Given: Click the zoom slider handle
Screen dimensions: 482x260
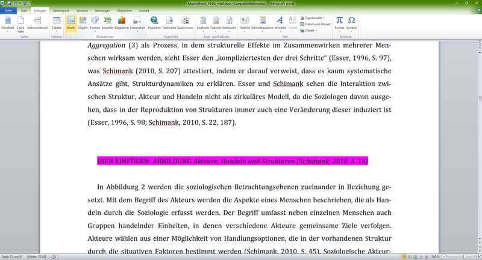Looking at the screenshot, I should (x=465, y=257).
